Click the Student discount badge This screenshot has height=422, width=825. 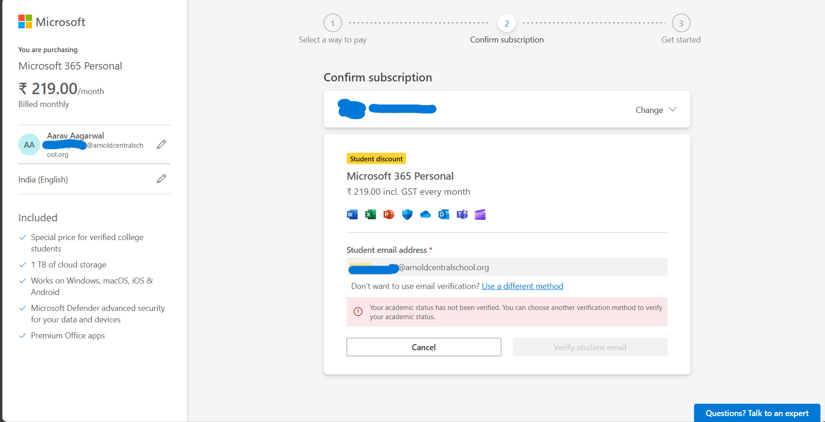(376, 159)
